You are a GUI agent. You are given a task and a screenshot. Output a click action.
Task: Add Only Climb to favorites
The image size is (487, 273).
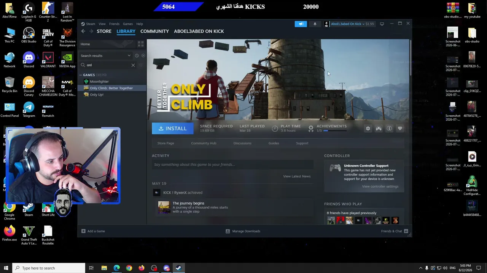(400, 129)
